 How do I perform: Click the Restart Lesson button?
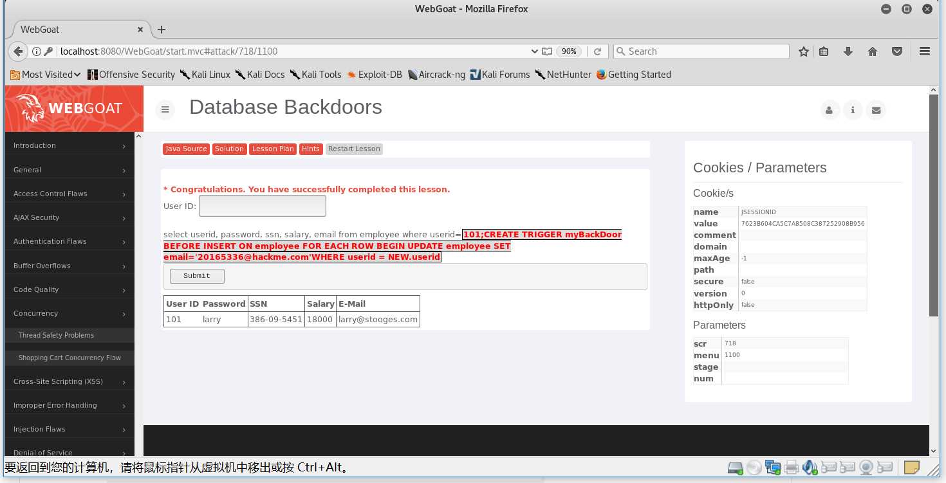click(354, 149)
